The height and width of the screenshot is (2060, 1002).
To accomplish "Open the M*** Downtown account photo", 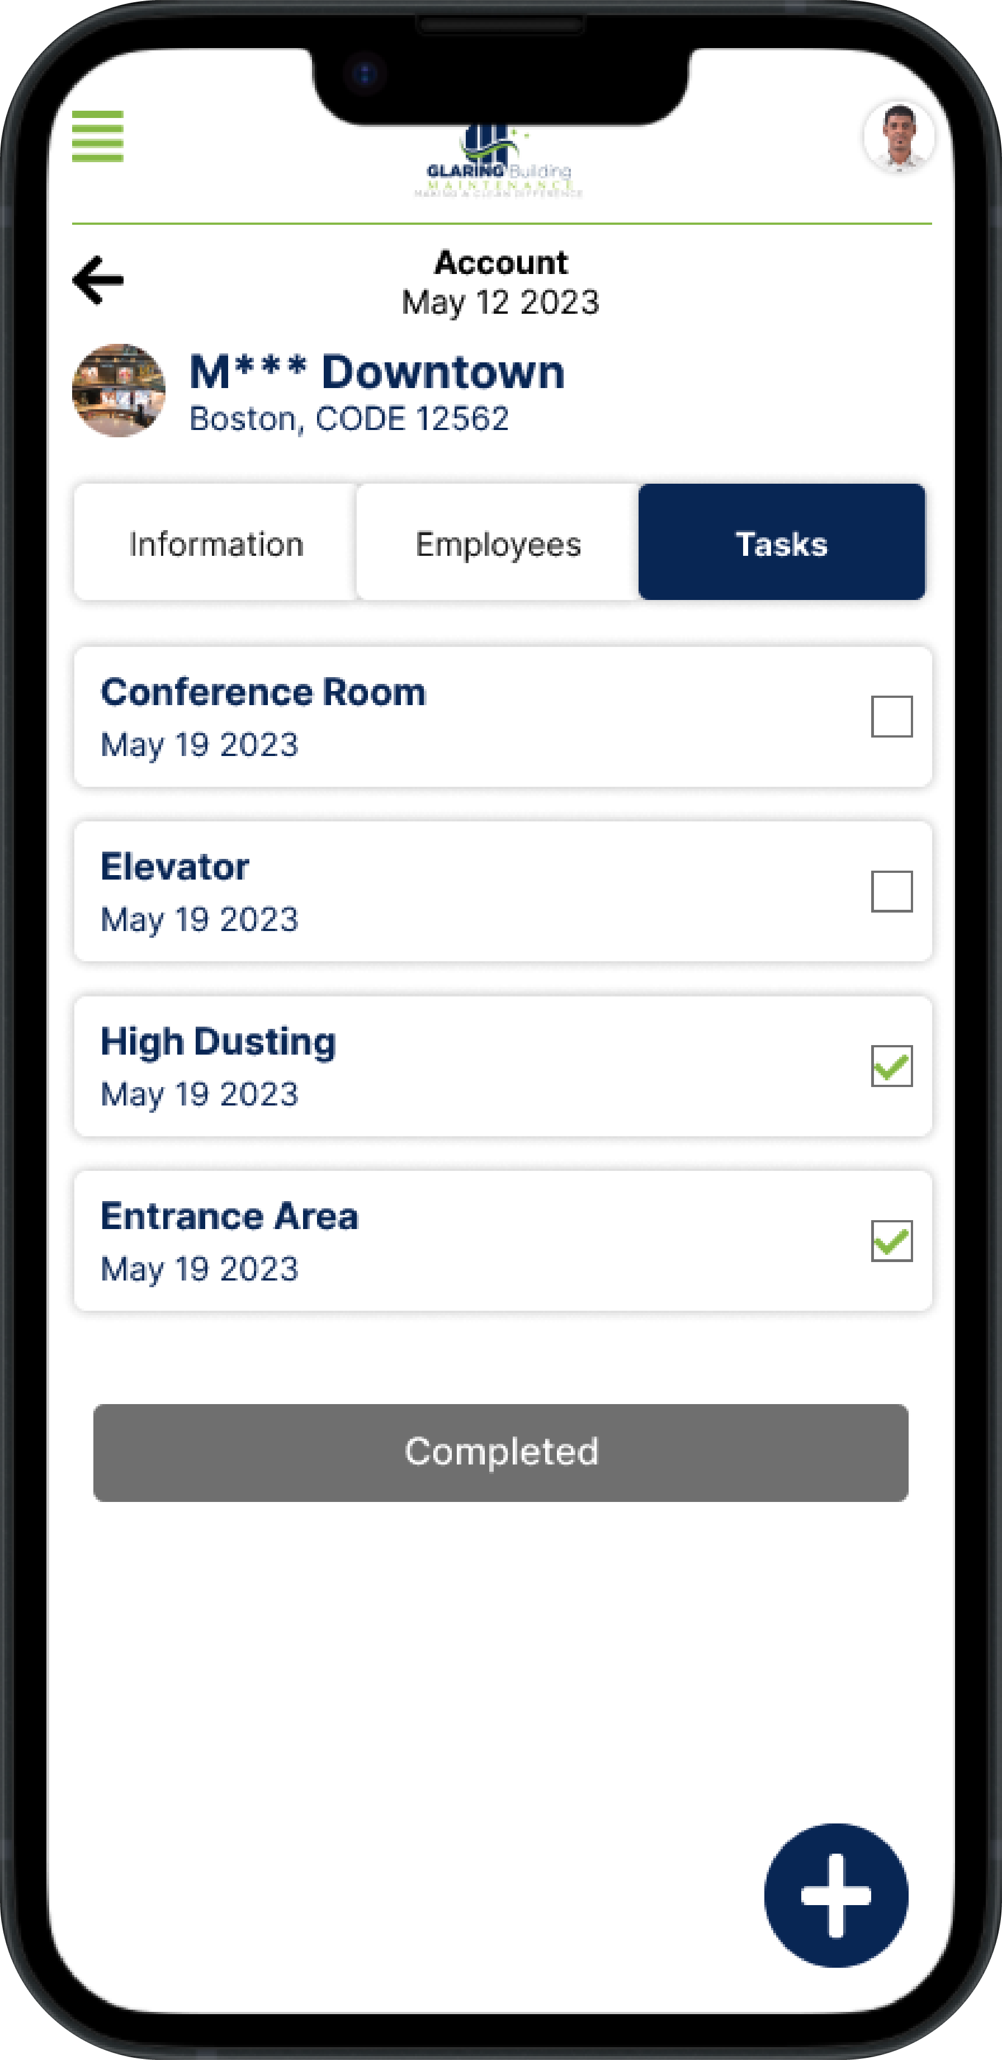I will [x=119, y=390].
